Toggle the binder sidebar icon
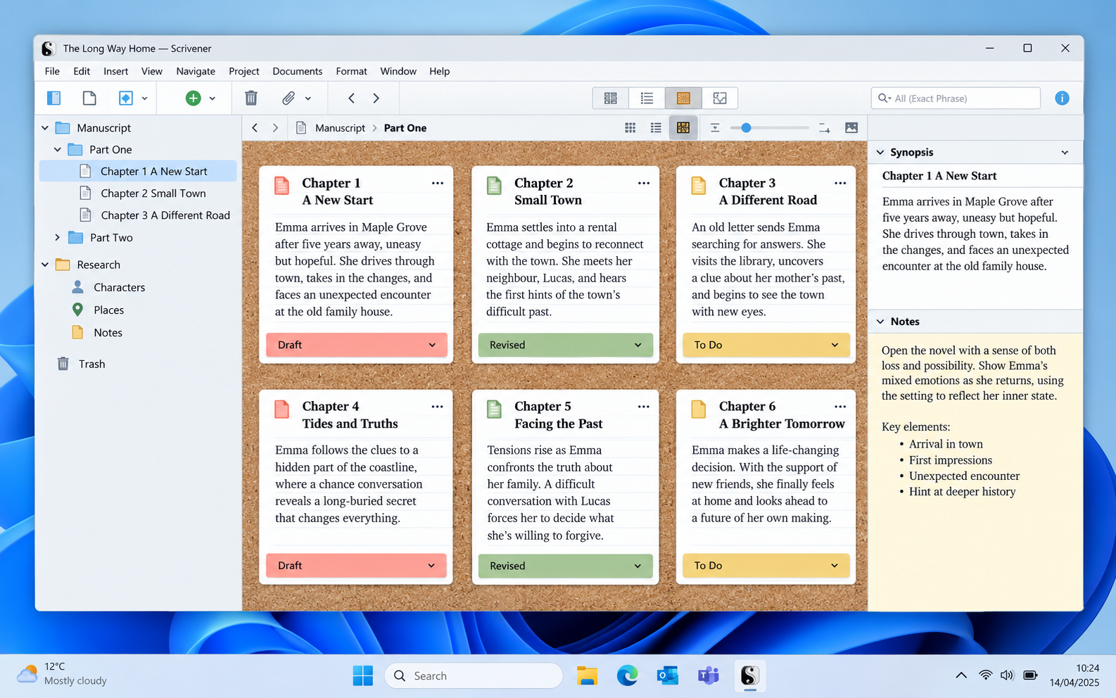This screenshot has width=1116, height=698. 54,98
